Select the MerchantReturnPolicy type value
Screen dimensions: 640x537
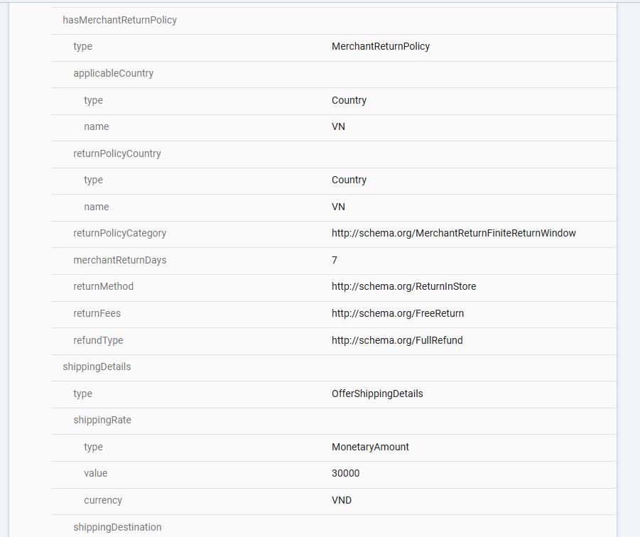point(380,47)
